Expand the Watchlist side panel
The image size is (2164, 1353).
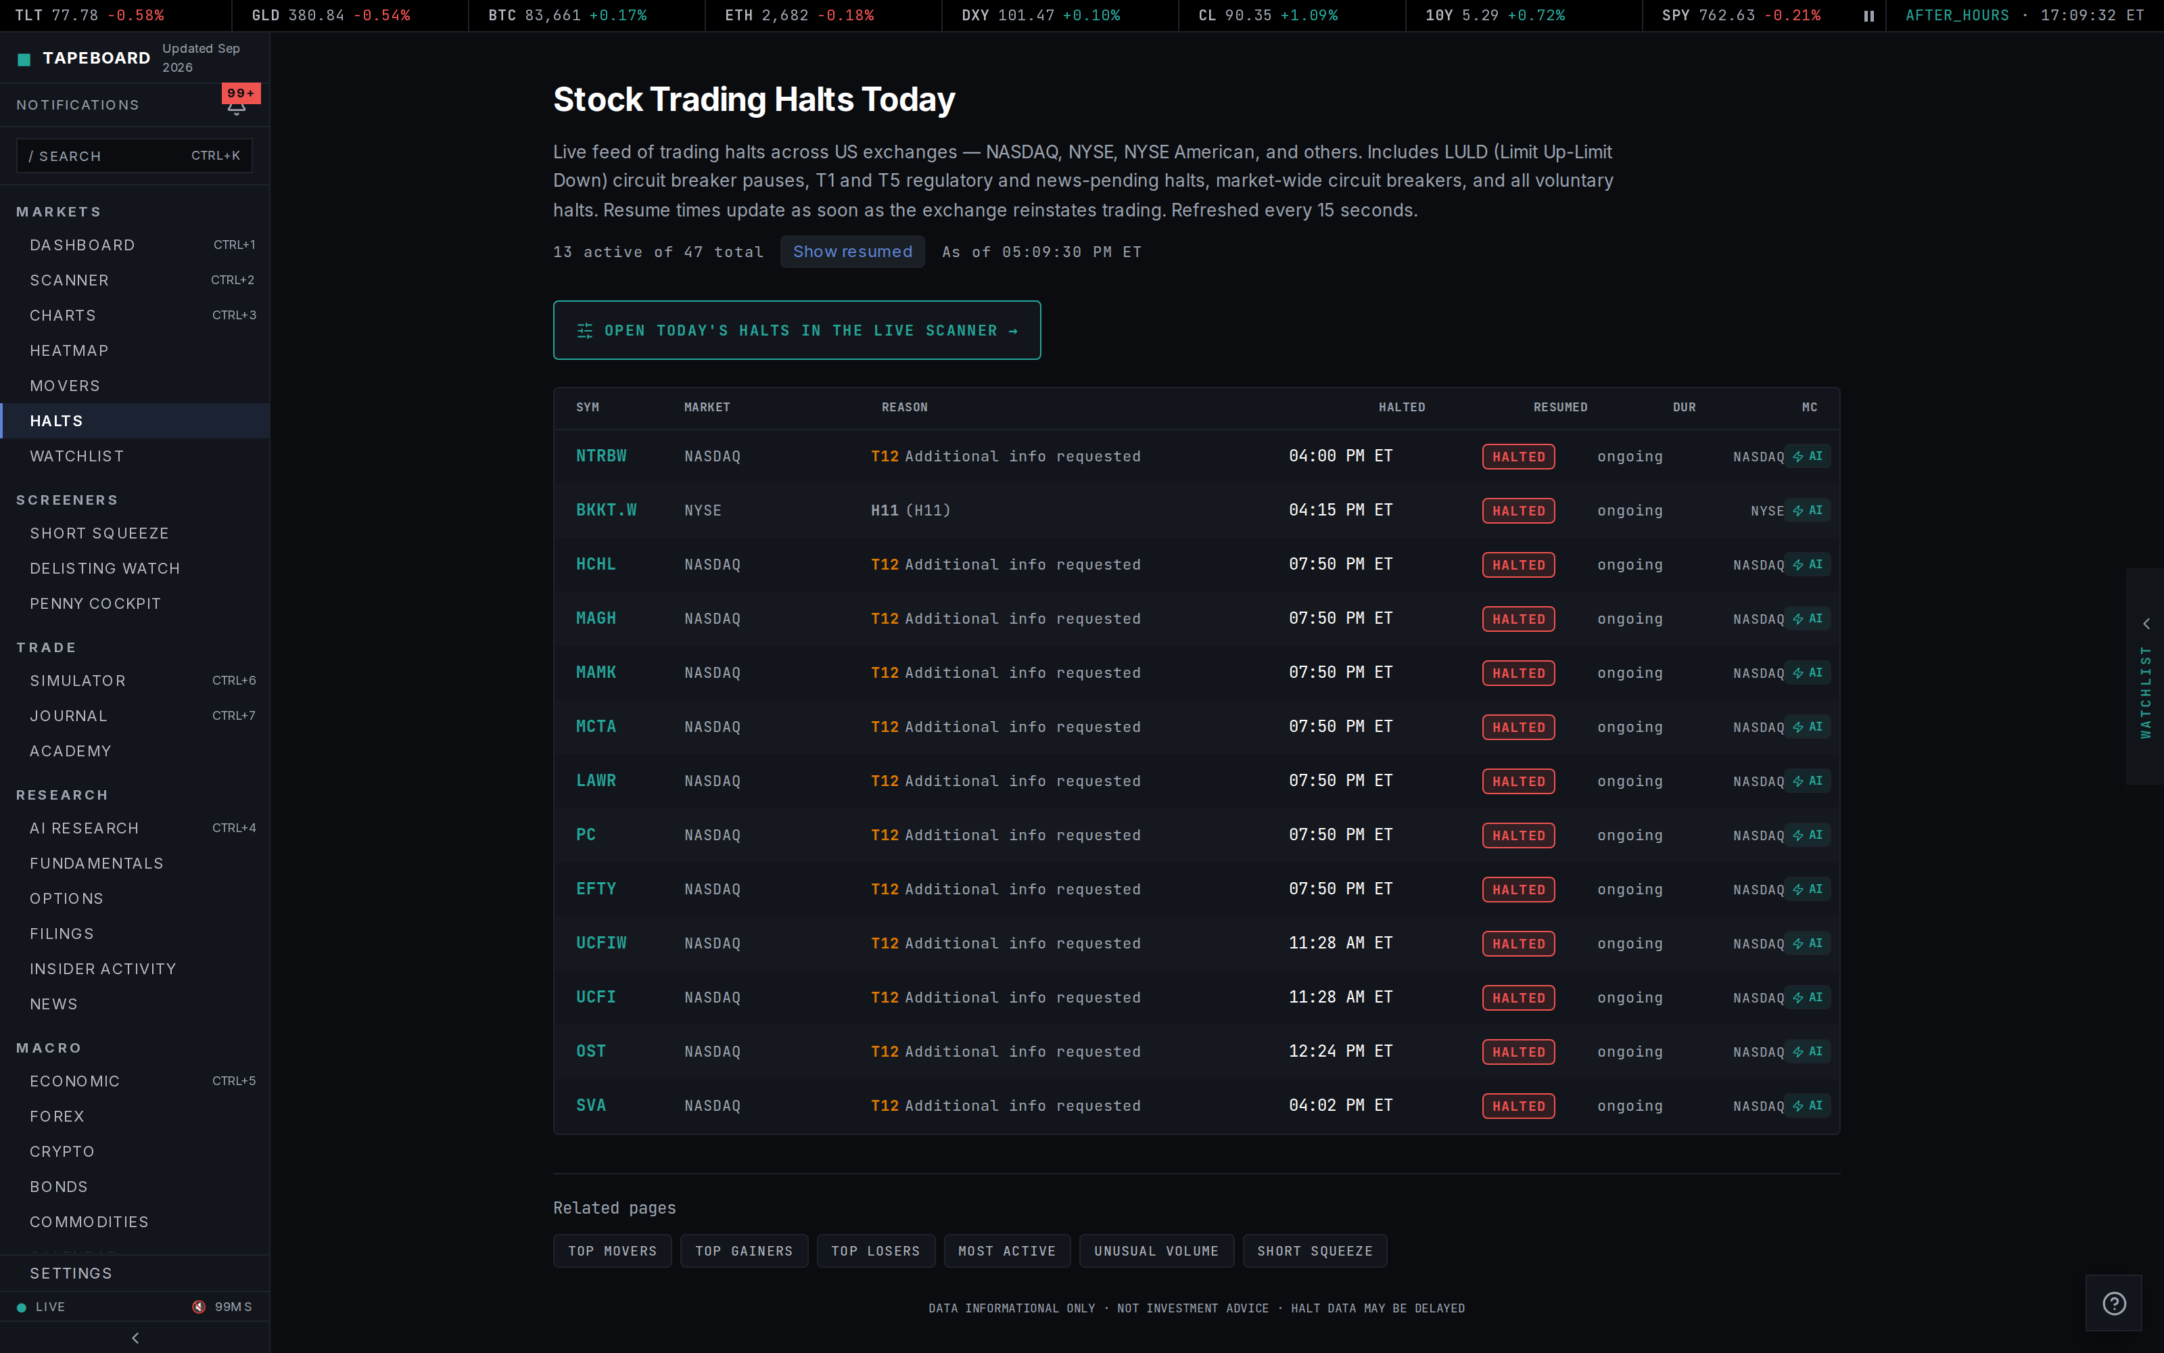pos(2145,676)
